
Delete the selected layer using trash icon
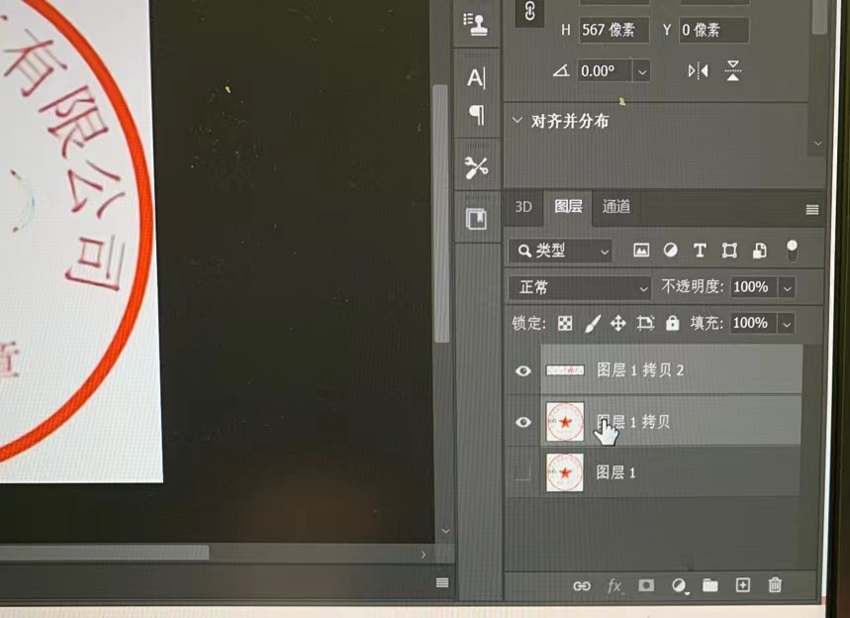(x=776, y=586)
